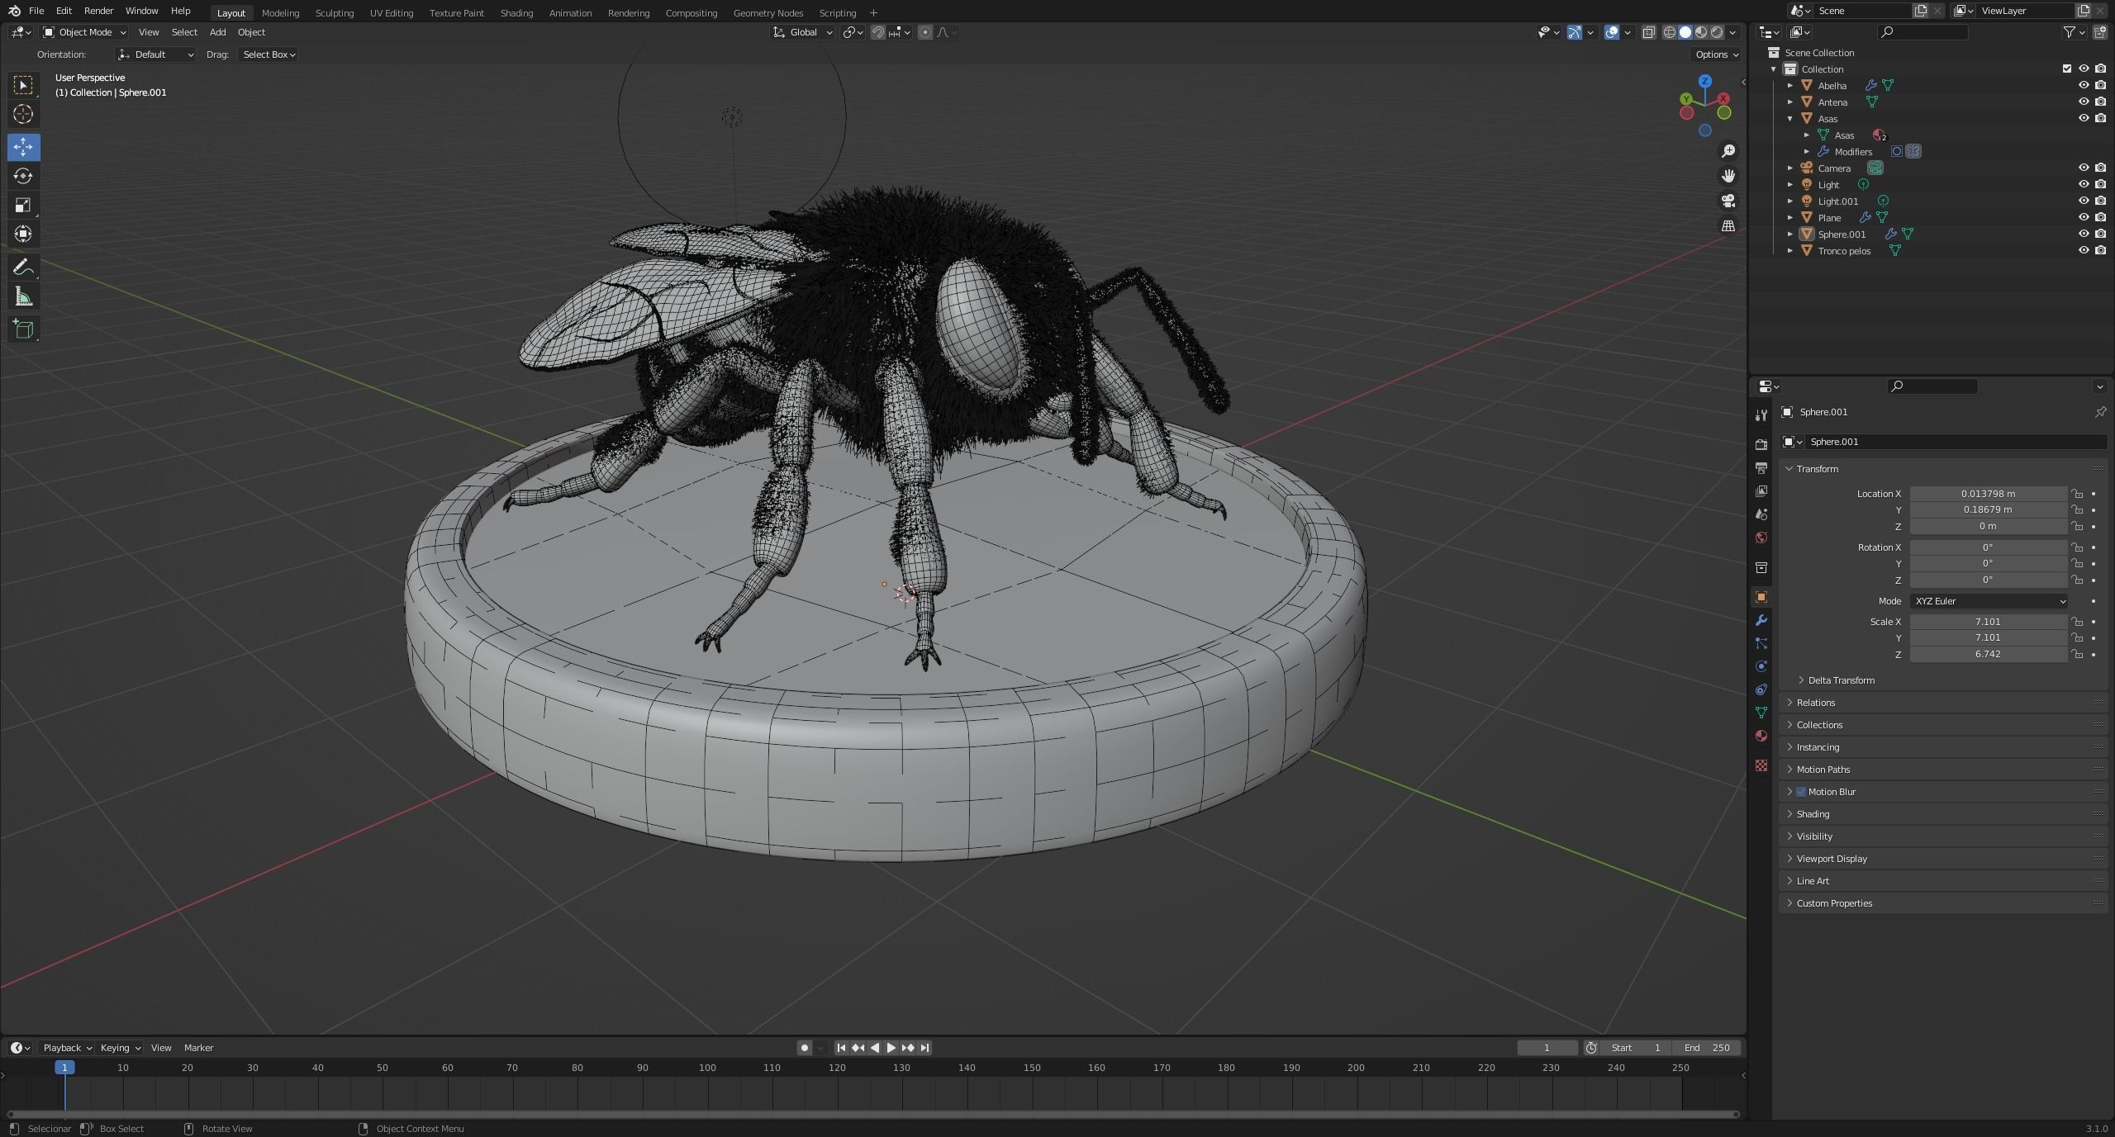
Task: Switch viewport shading to Rendered
Action: (1717, 32)
